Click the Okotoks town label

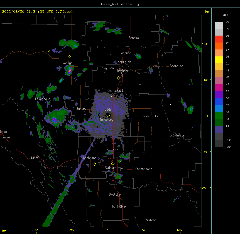[x=115, y=195]
